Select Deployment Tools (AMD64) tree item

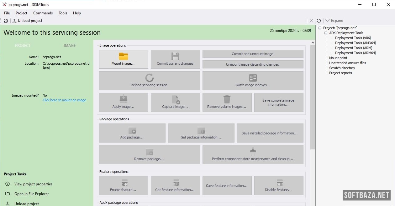[x=355, y=43]
